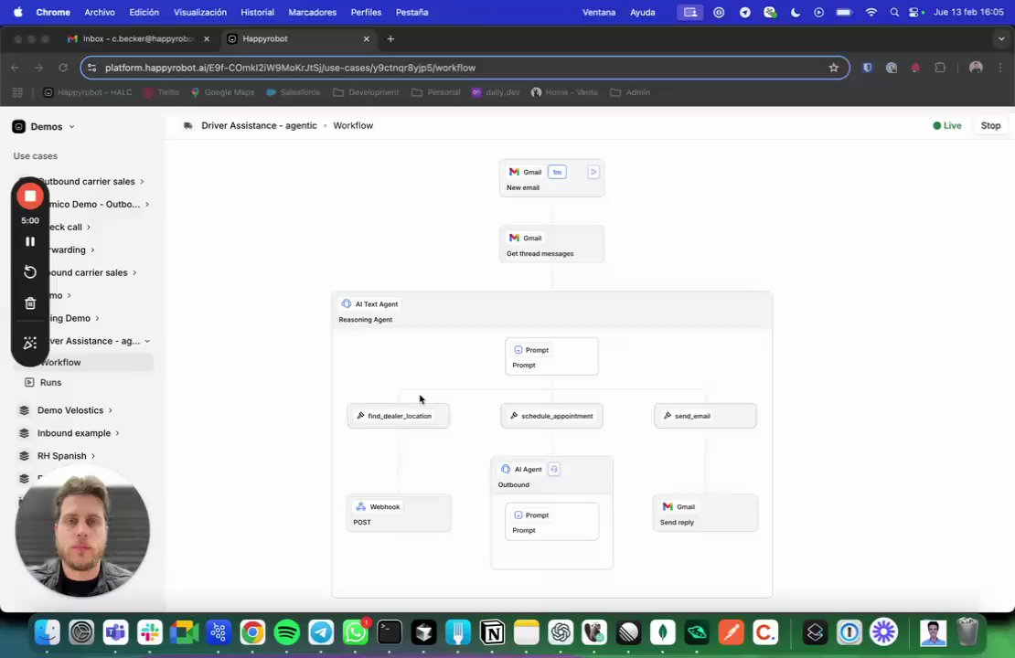Viewport: 1015px width, 658px height.
Task: Open Telegram from the Dock
Action: [321, 632]
